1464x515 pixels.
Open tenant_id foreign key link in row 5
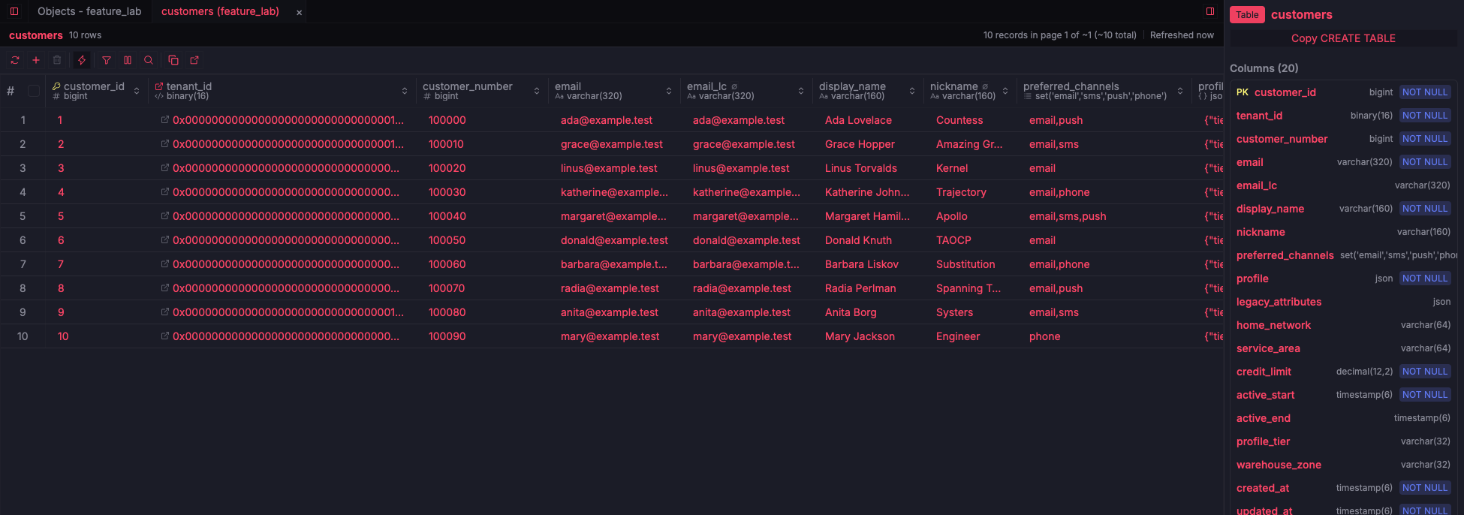[x=164, y=215]
